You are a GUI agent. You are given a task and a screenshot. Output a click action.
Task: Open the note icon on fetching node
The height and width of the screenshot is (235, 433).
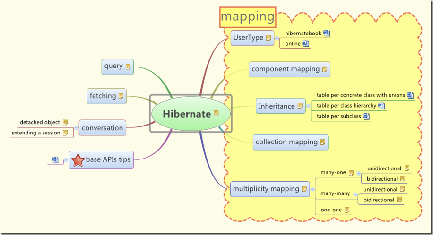pos(121,96)
